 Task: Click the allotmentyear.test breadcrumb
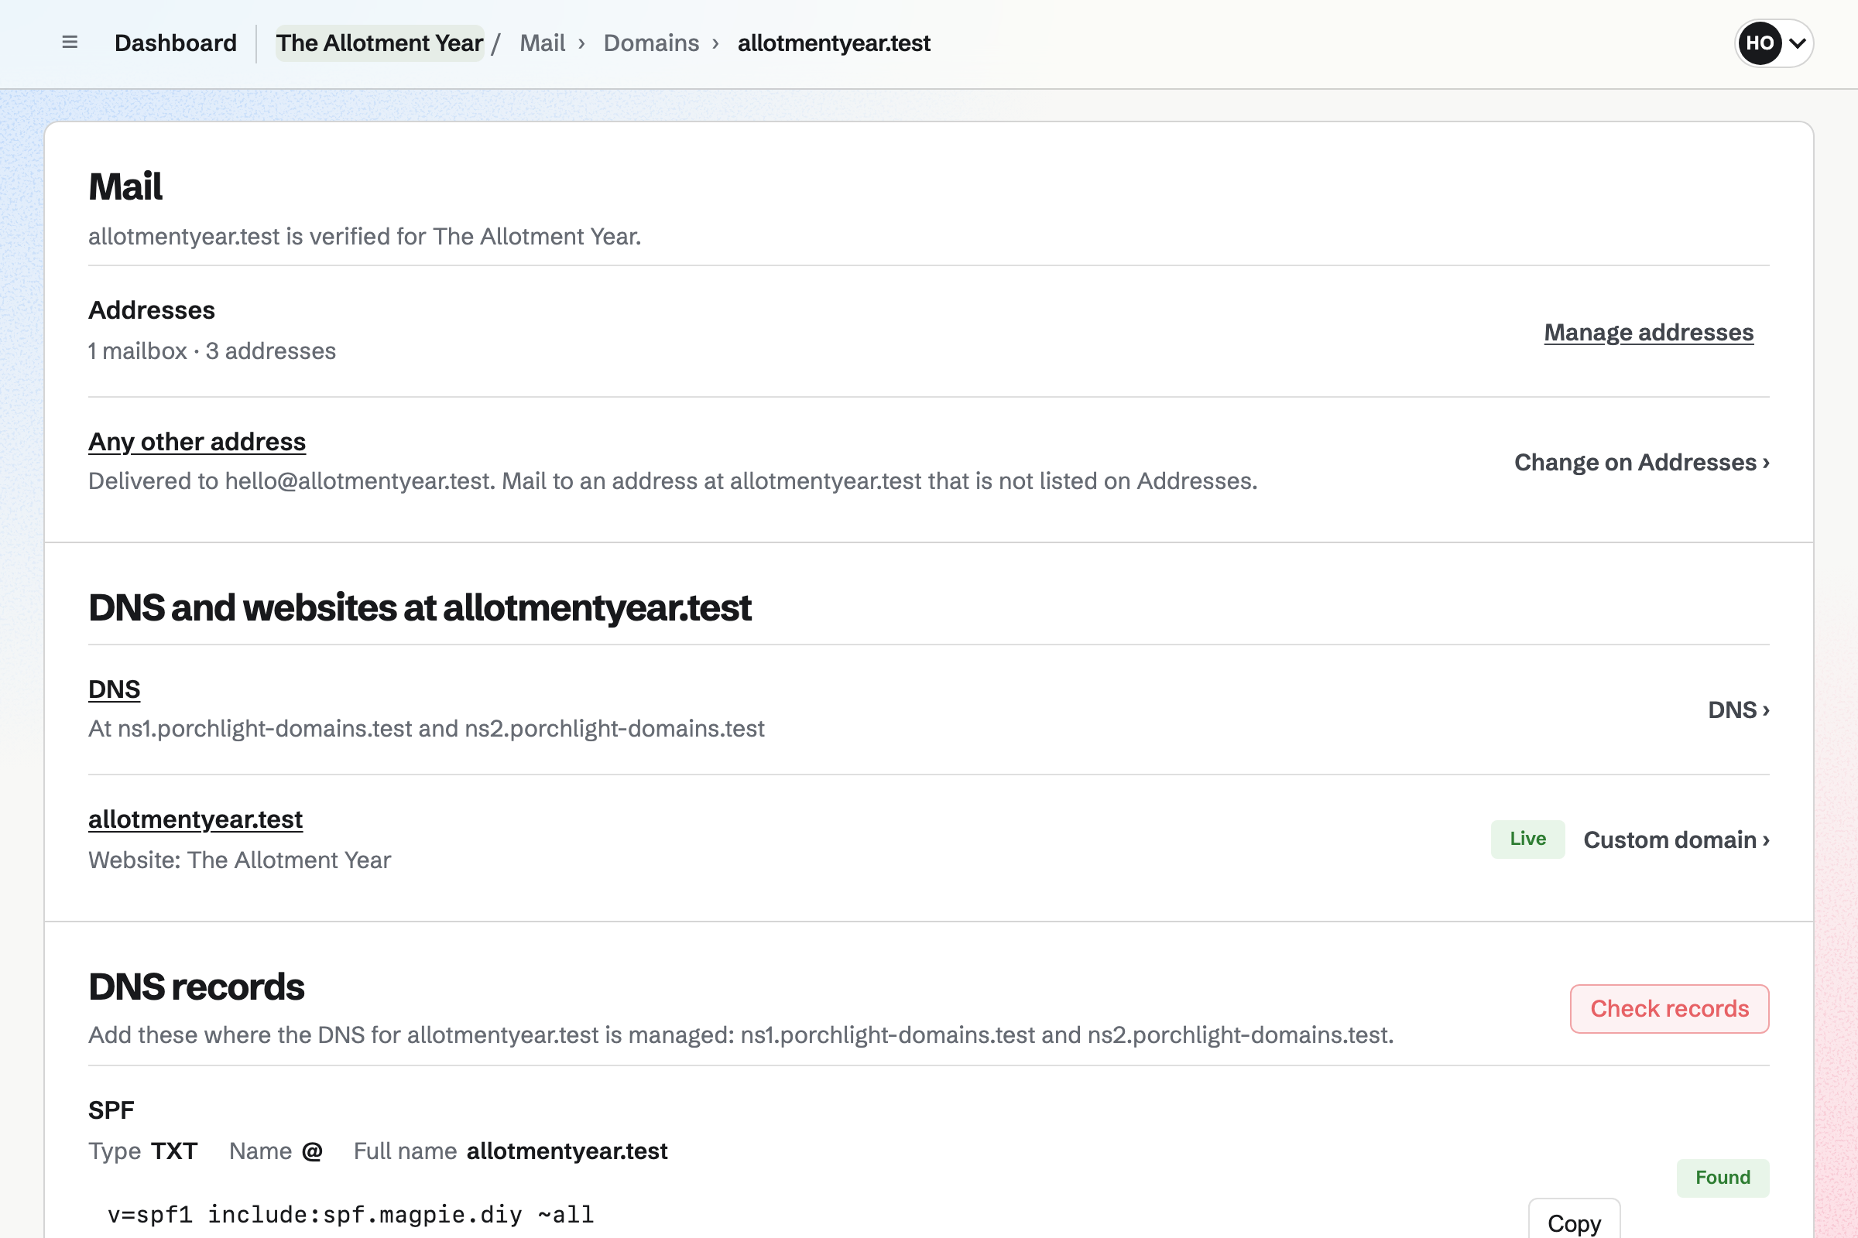point(834,43)
